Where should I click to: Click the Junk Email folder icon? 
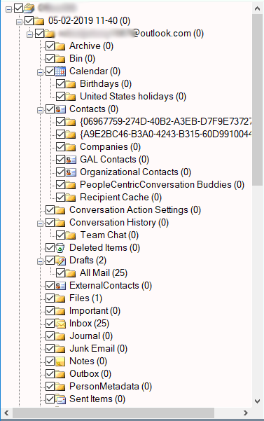[60, 349]
